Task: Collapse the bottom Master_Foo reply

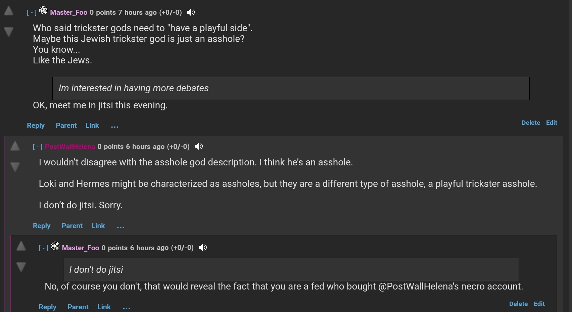Action: 44,248
